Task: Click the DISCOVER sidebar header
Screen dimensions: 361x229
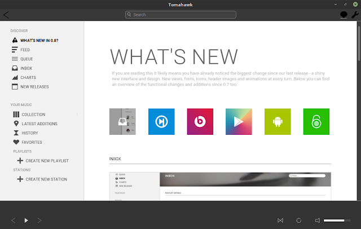Action: click(19, 31)
